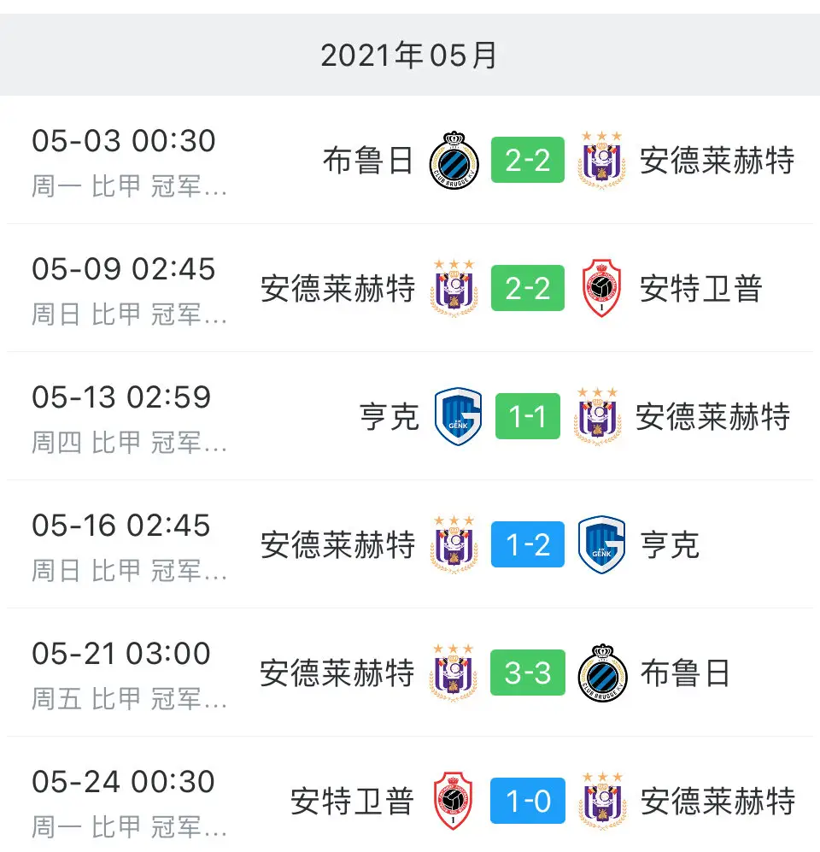Open home team 安德莱赫特 in 05-16 match
The image size is (820, 852).
click(337, 545)
